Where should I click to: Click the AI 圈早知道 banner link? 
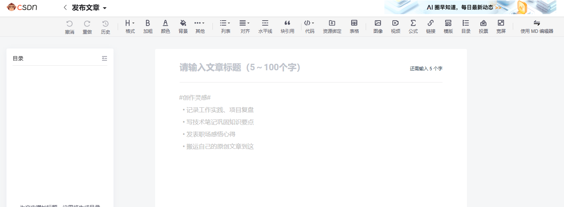(470, 7)
